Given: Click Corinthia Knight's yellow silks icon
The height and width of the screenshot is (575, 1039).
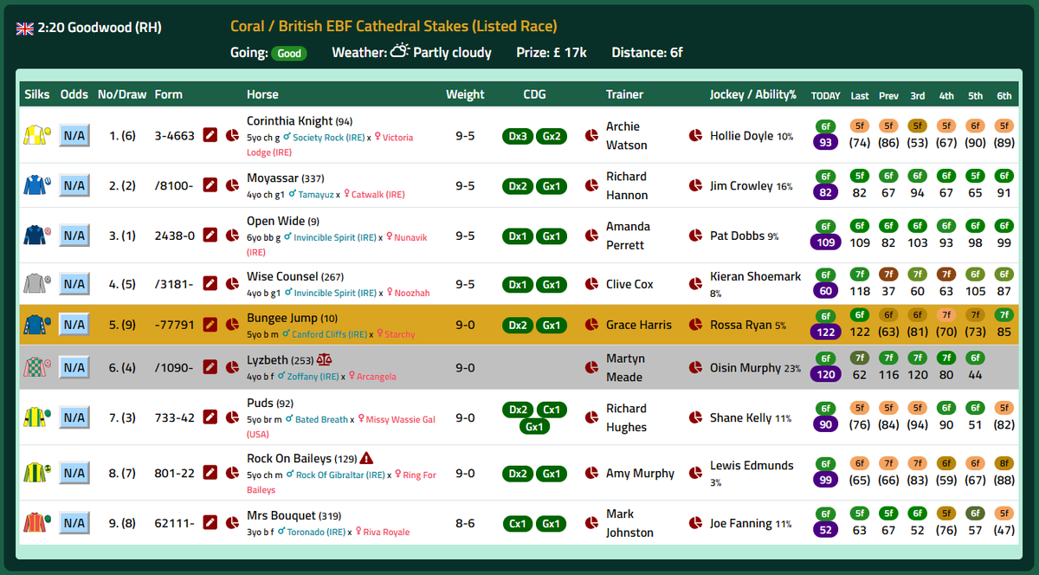Looking at the screenshot, I should tap(36, 135).
